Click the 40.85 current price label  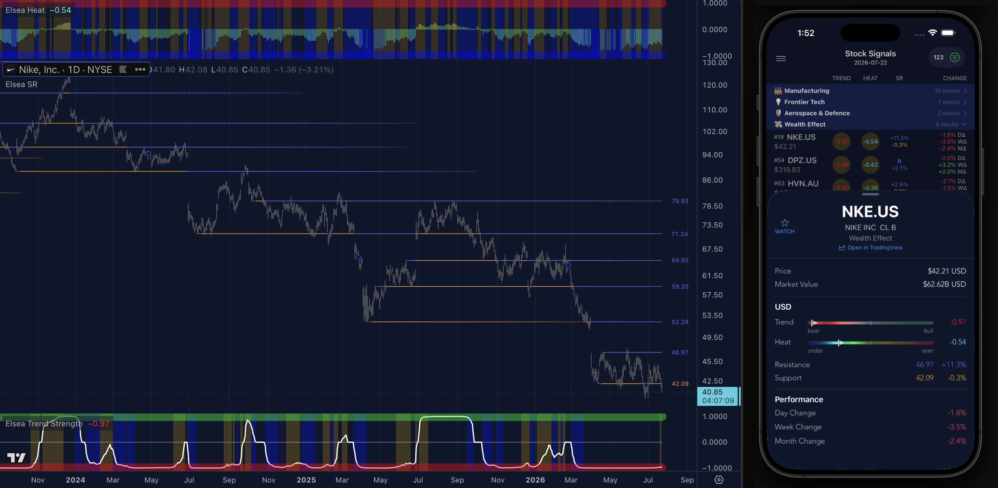click(717, 396)
